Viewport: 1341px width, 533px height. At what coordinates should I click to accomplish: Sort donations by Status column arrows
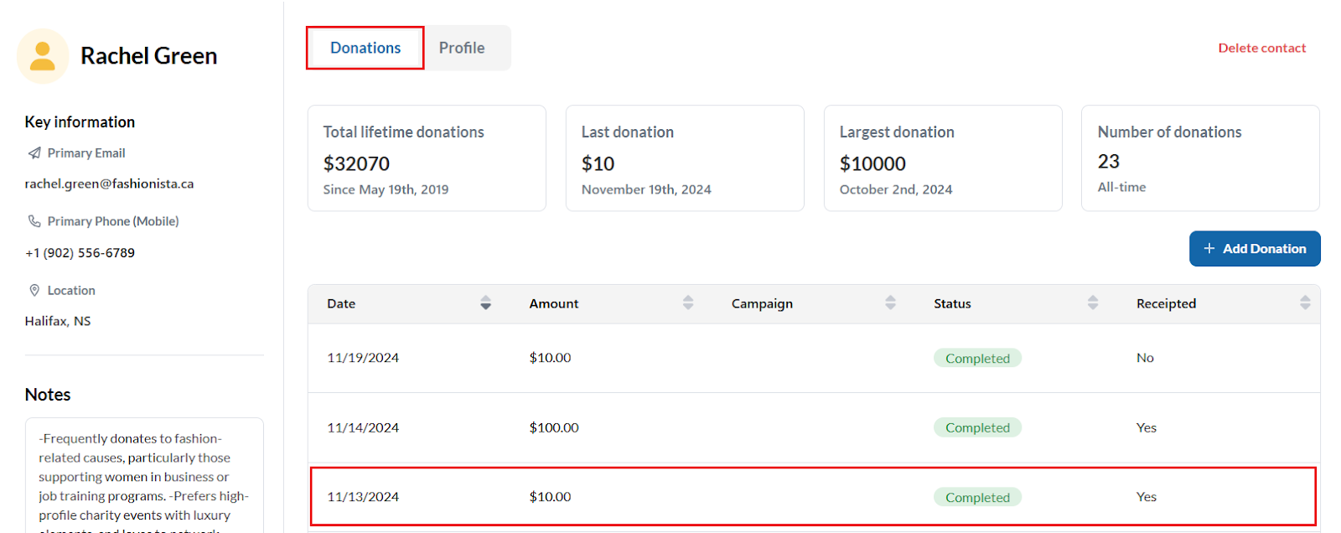coord(1092,303)
